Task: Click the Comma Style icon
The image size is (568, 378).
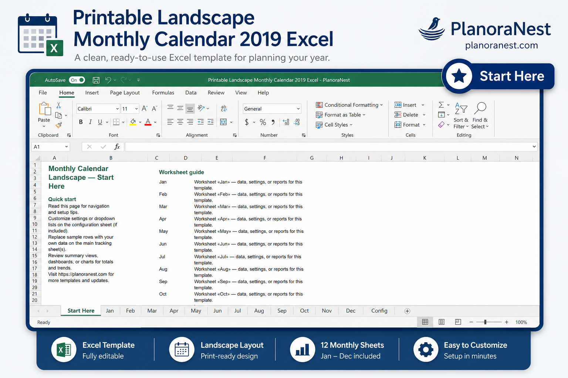Action: click(x=273, y=122)
